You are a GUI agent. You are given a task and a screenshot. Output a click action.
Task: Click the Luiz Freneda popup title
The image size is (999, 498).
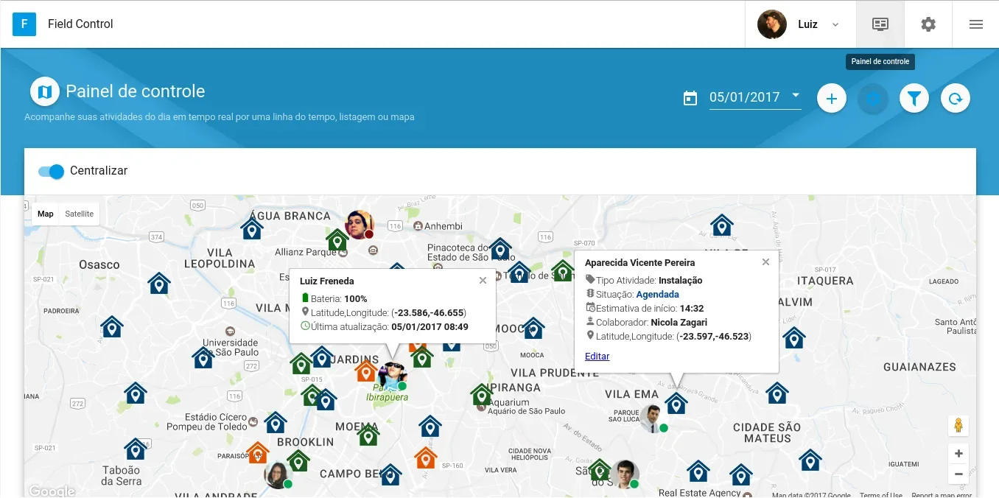pyautogui.click(x=327, y=281)
